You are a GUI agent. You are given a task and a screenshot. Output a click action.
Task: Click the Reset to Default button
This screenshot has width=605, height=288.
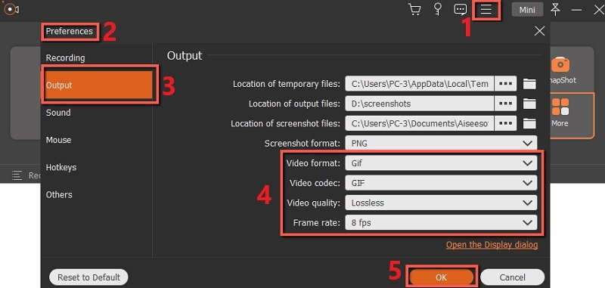[x=88, y=277]
